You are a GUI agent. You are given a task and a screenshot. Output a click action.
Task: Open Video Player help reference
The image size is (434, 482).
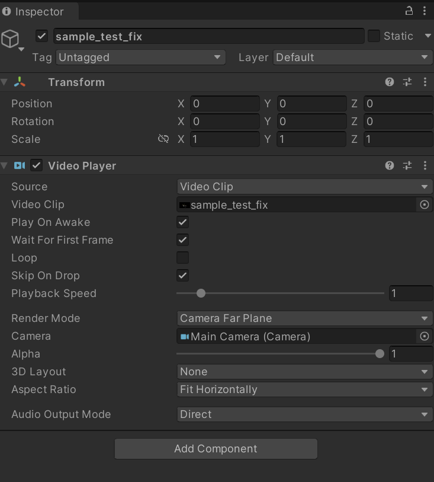pos(390,165)
